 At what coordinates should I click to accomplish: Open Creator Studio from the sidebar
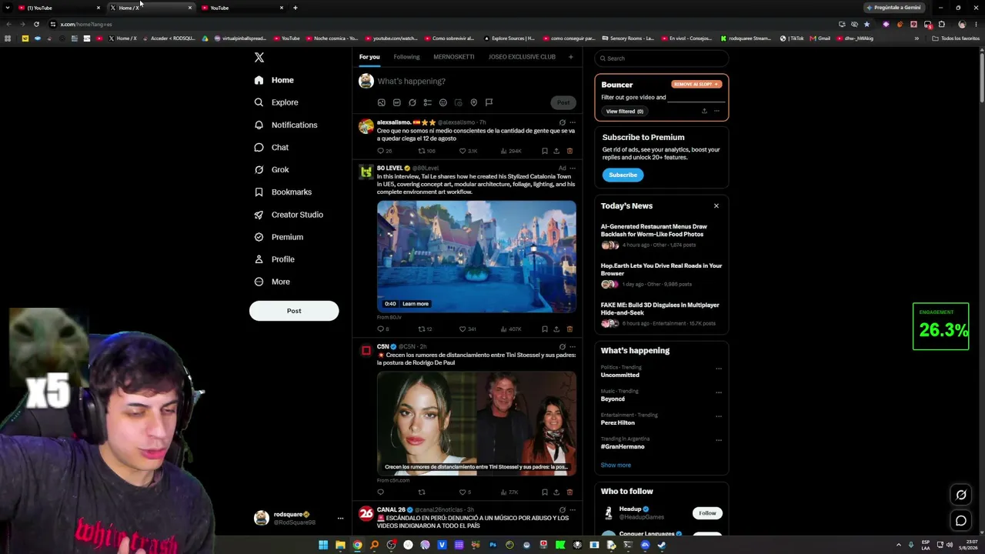point(288,215)
